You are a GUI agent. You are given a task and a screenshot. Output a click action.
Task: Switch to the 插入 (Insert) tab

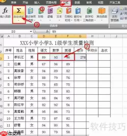tap(37, 3)
